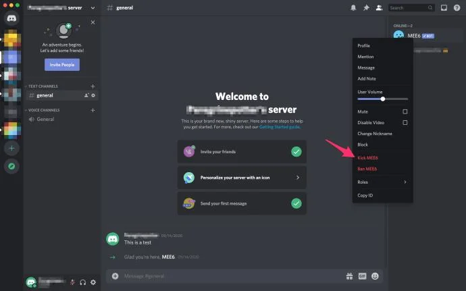Click the Invite People button
The width and height of the screenshot is (466, 291).
(x=62, y=65)
